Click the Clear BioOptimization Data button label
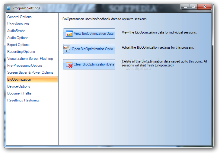The image size is (220, 154). coord(94,64)
